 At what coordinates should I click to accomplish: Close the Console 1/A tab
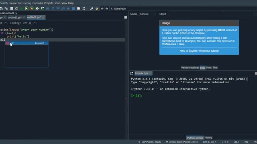click(x=150, y=73)
